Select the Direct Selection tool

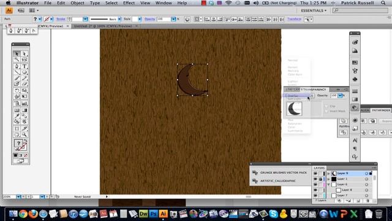(x=24, y=53)
